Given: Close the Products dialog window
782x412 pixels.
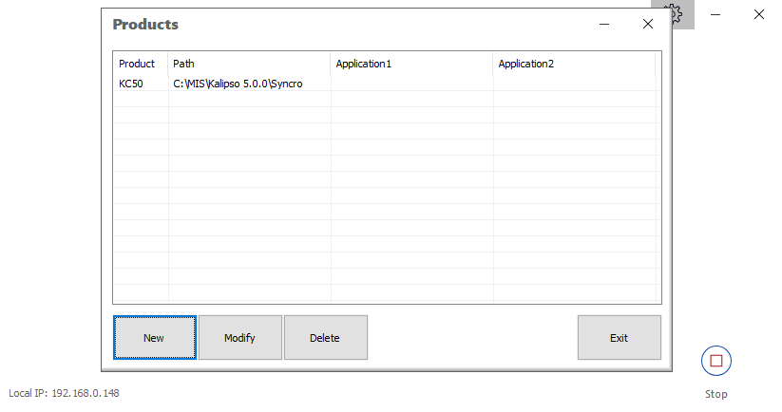Looking at the screenshot, I should coord(648,25).
